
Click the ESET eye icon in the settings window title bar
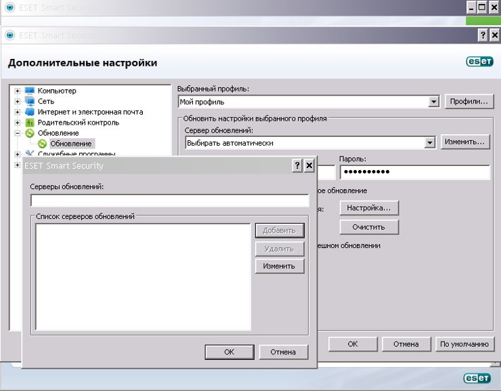[10, 35]
